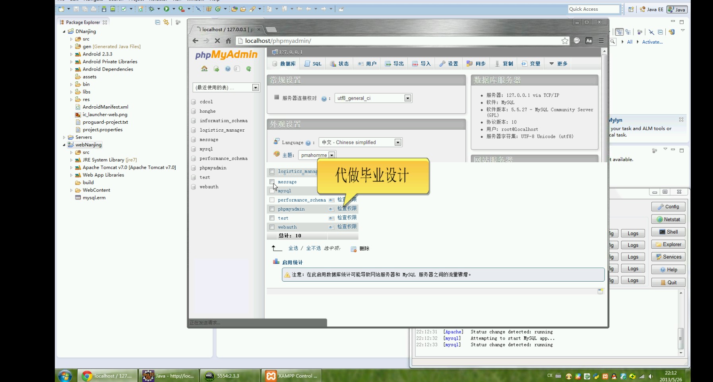Open AndroidManifest.xml in Package Explorer
The width and height of the screenshot is (713, 382).
[105, 107]
